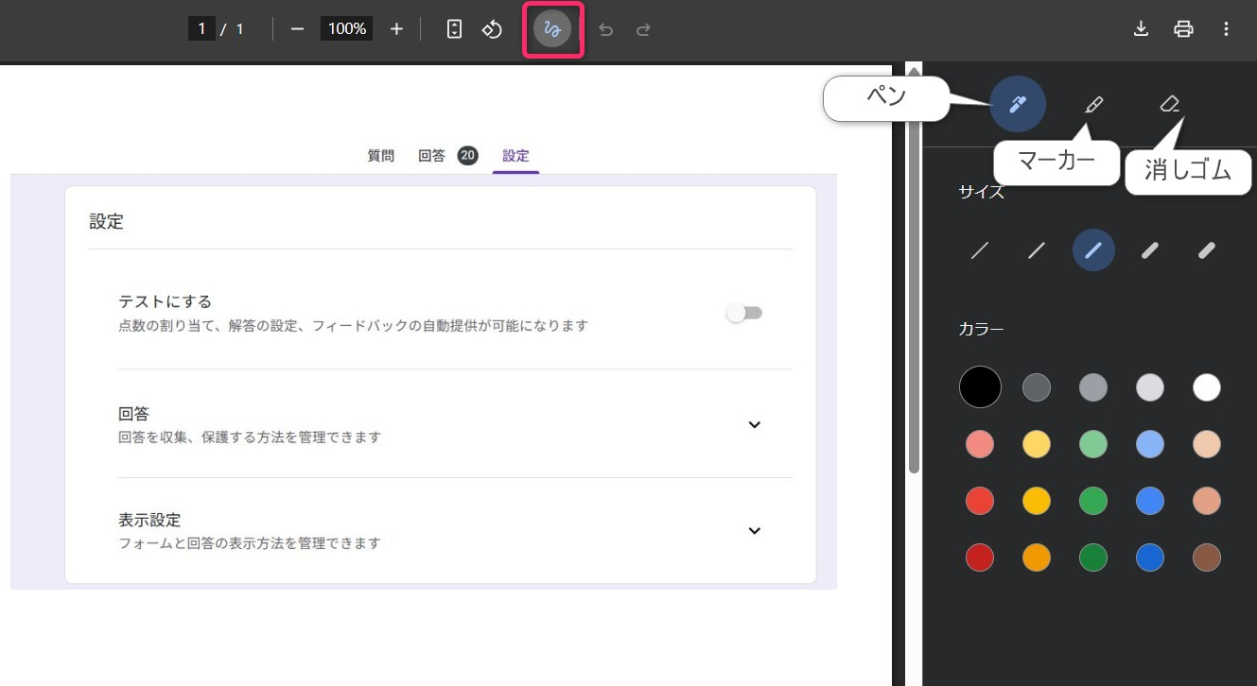Expand the 表示設定 section

[754, 530]
